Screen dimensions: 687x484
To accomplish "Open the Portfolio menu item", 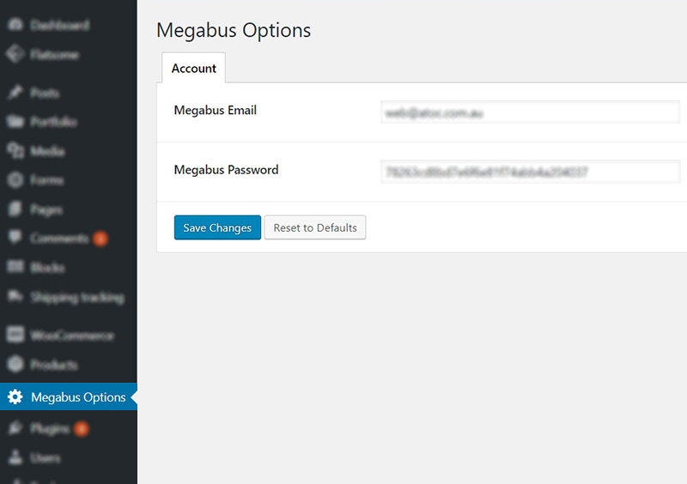I will pos(53,121).
